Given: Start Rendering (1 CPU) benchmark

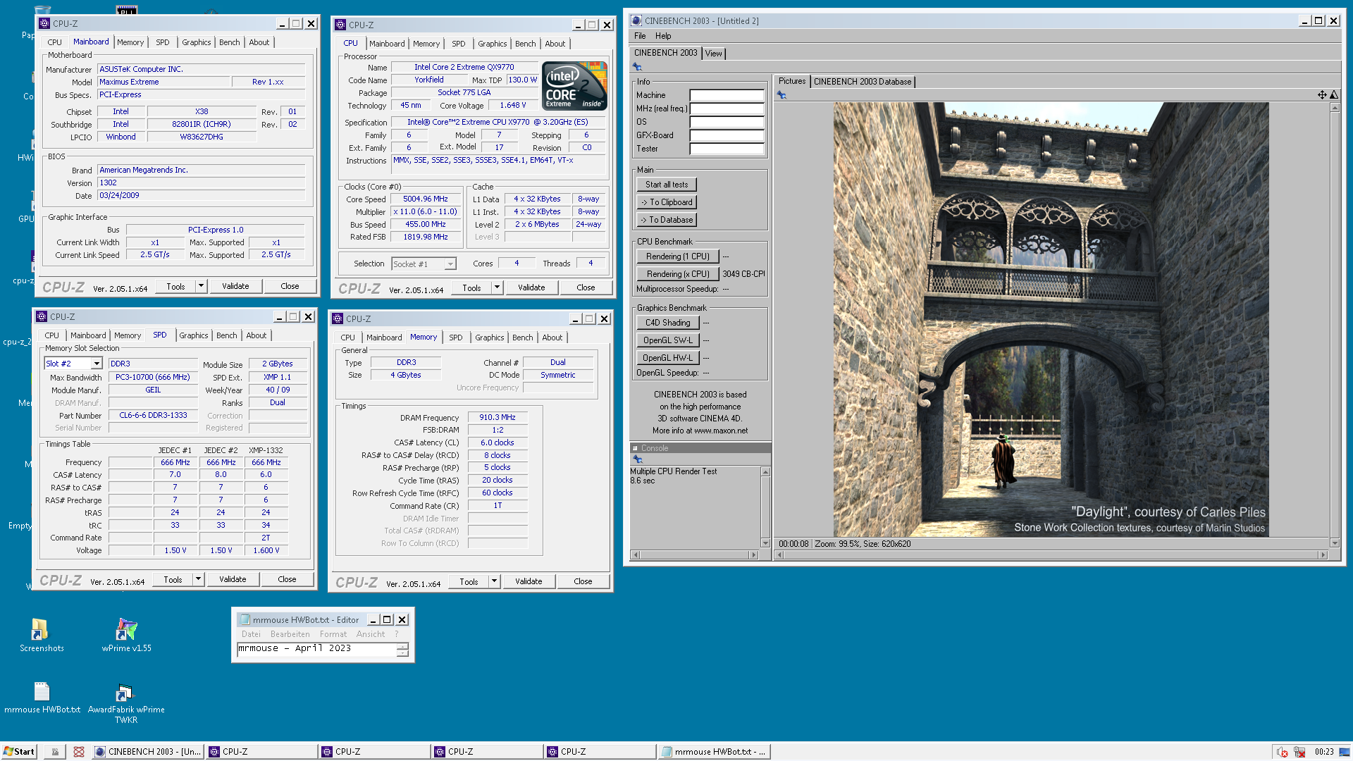Looking at the screenshot, I should tap(678, 256).
